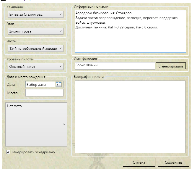
Task: Expand the Уровень пилота dropdown Опытный пилот
Action: click(35, 66)
